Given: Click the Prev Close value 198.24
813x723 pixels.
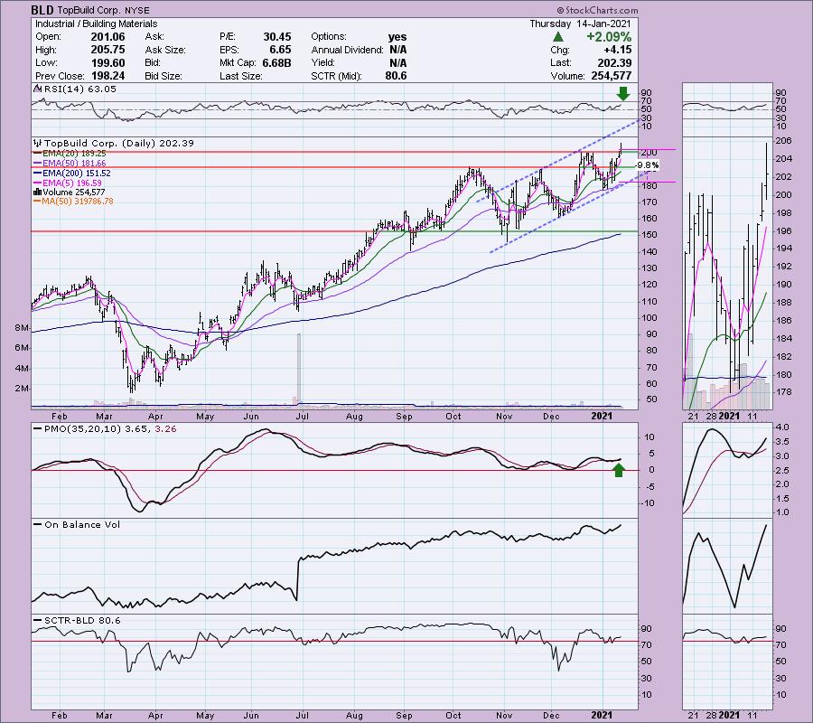Looking at the screenshot, I should [107, 76].
